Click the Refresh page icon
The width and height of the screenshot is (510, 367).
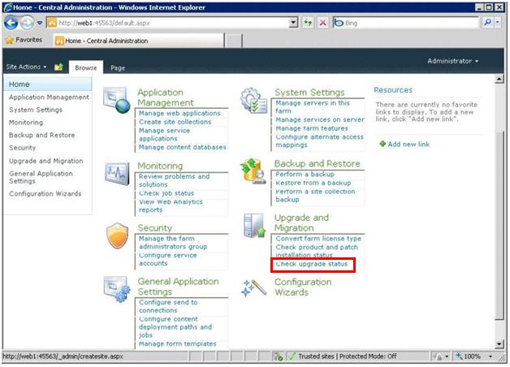pyautogui.click(x=308, y=23)
